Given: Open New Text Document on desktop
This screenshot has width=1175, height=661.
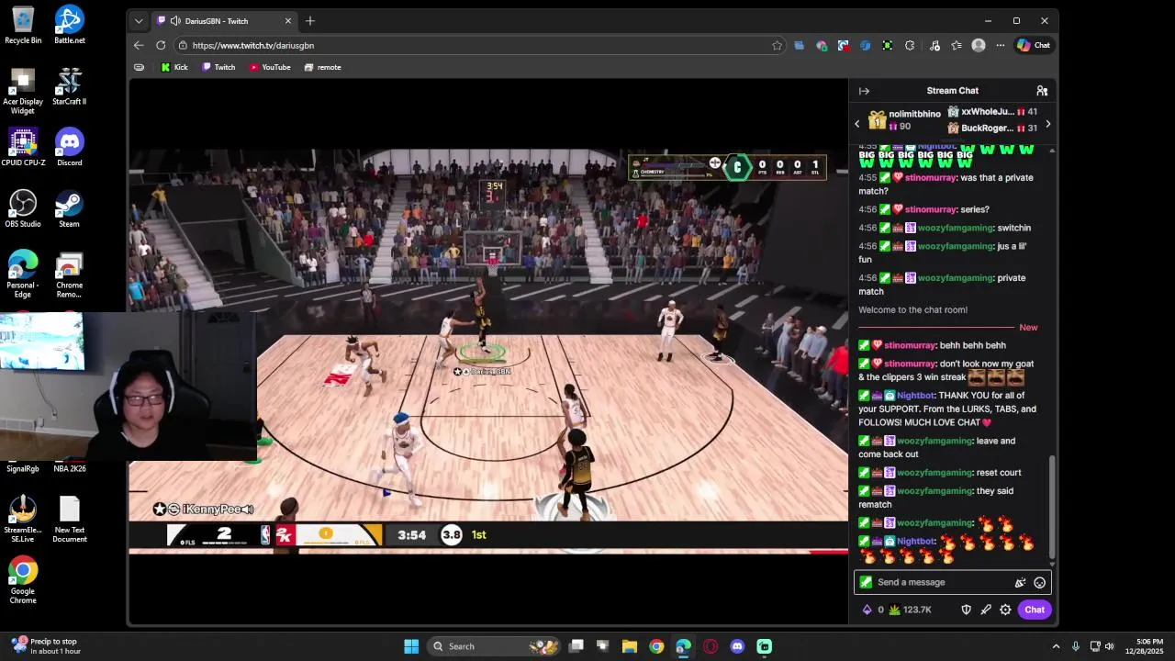Looking at the screenshot, I should [70, 519].
